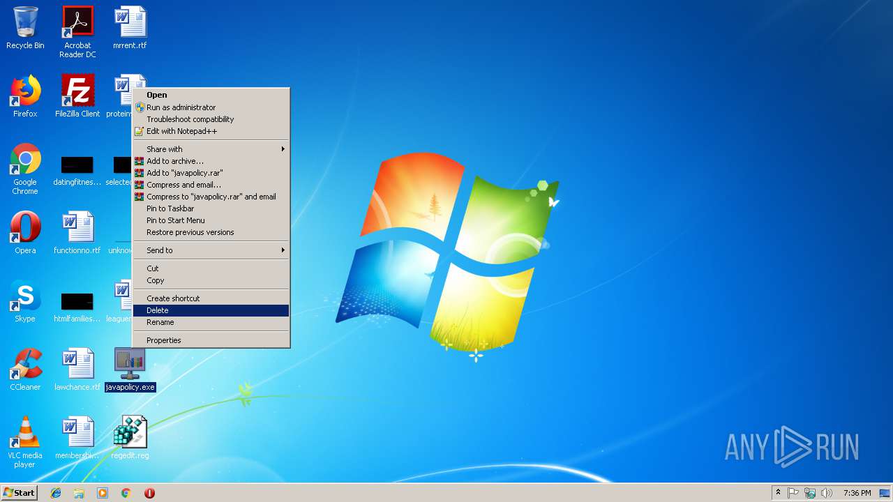The height and width of the screenshot is (502, 893).
Task: Expand the Share with submenu
Action: click(211, 149)
